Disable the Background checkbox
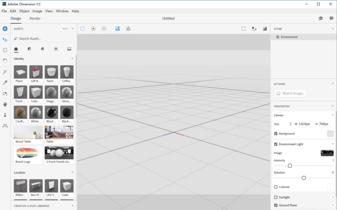337x210 pixels. [x=276, y=133]
